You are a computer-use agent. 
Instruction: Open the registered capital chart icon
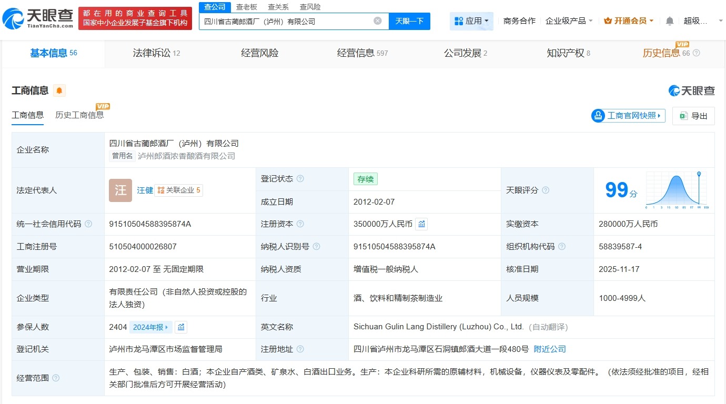pyautogui.click(x=421, y=224)
